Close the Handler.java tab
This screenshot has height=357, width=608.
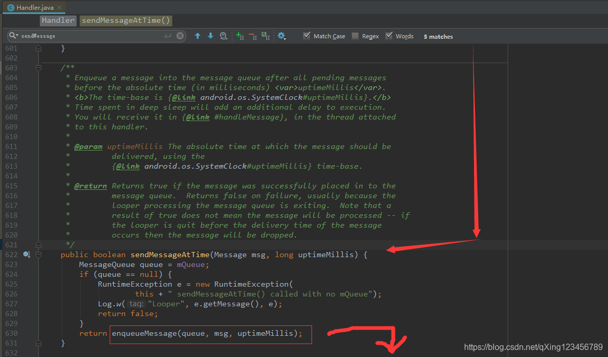pos(60,7)
